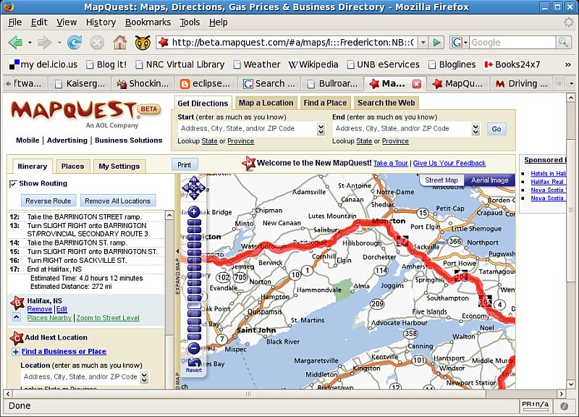Click the star icon beside Welcome message

pos(249,163)
